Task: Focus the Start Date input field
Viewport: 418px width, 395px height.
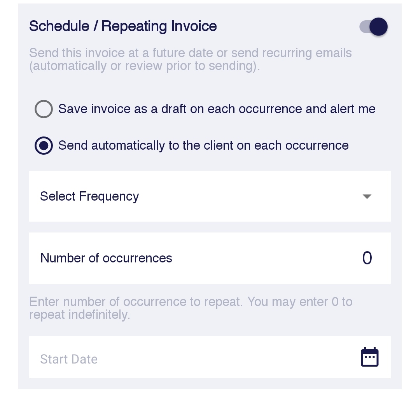Action: pyautogui.click(x=210, y=357)
